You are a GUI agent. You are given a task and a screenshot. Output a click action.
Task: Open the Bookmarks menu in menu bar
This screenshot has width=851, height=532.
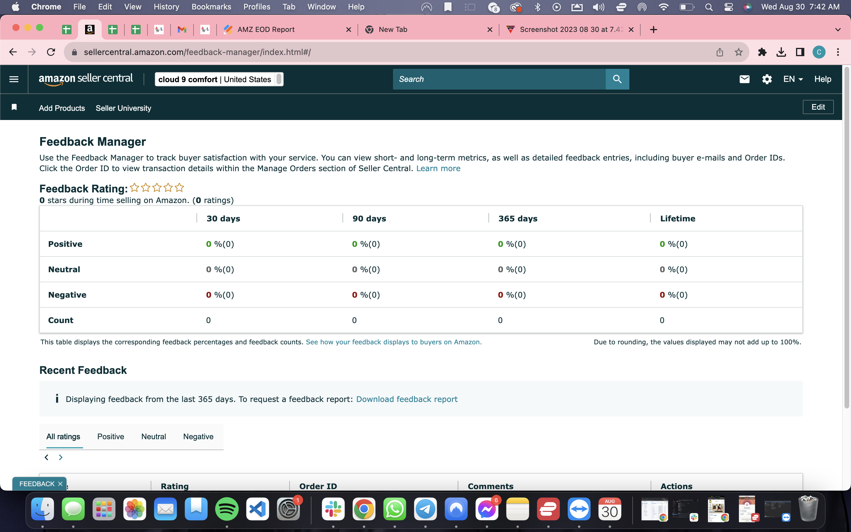click(211, 7)
